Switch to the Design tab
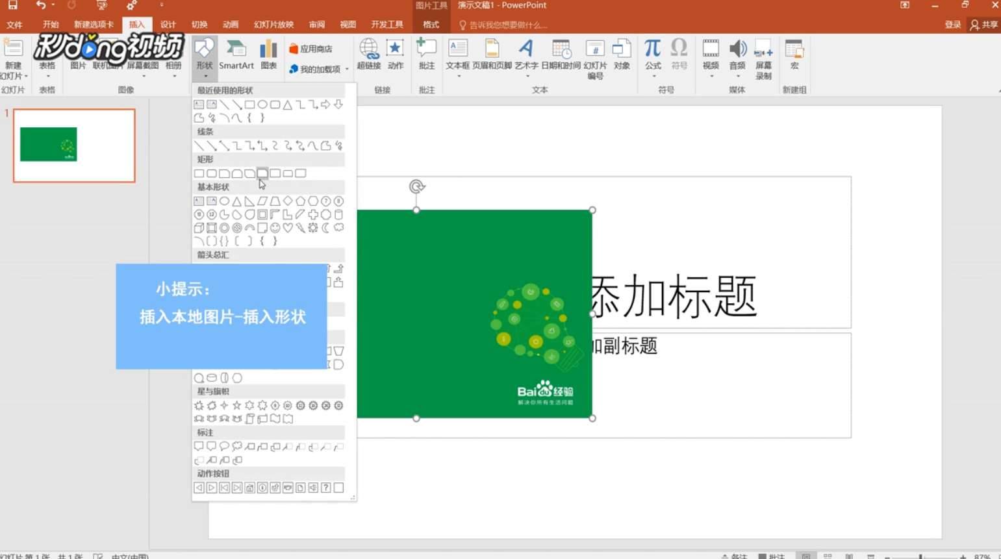The height and width of the screenshot is (559, 1001). (x=168, y=25)
